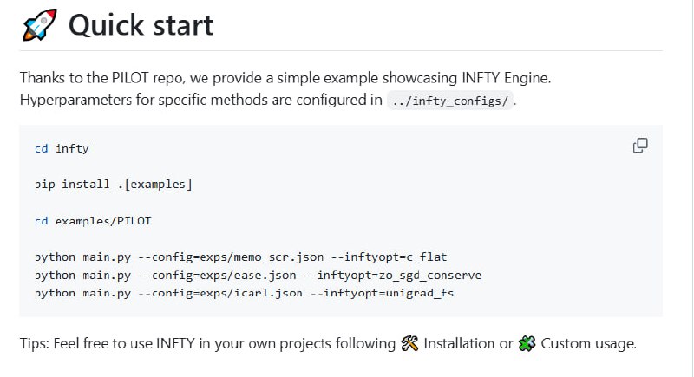Click the hammer and wrench Installation emoji

coord(410,344)
